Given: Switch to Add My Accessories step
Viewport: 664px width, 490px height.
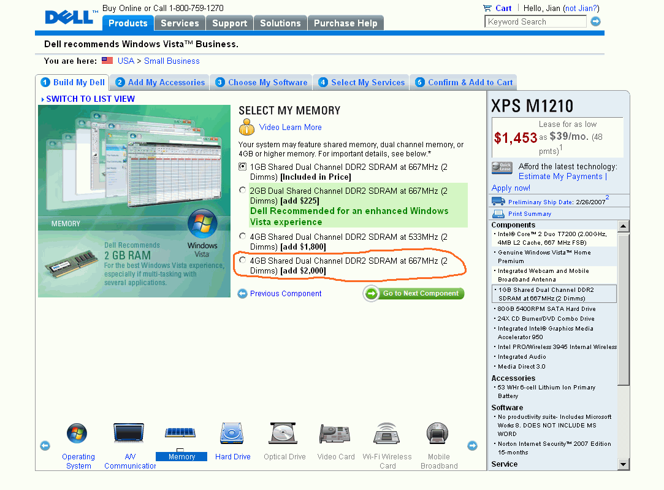Looking at the screenshot, I should 159,83.
